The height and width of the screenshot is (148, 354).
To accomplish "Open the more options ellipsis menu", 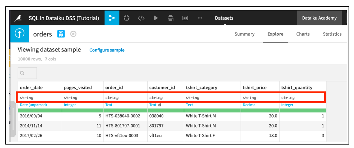I will tap(200, 18).
